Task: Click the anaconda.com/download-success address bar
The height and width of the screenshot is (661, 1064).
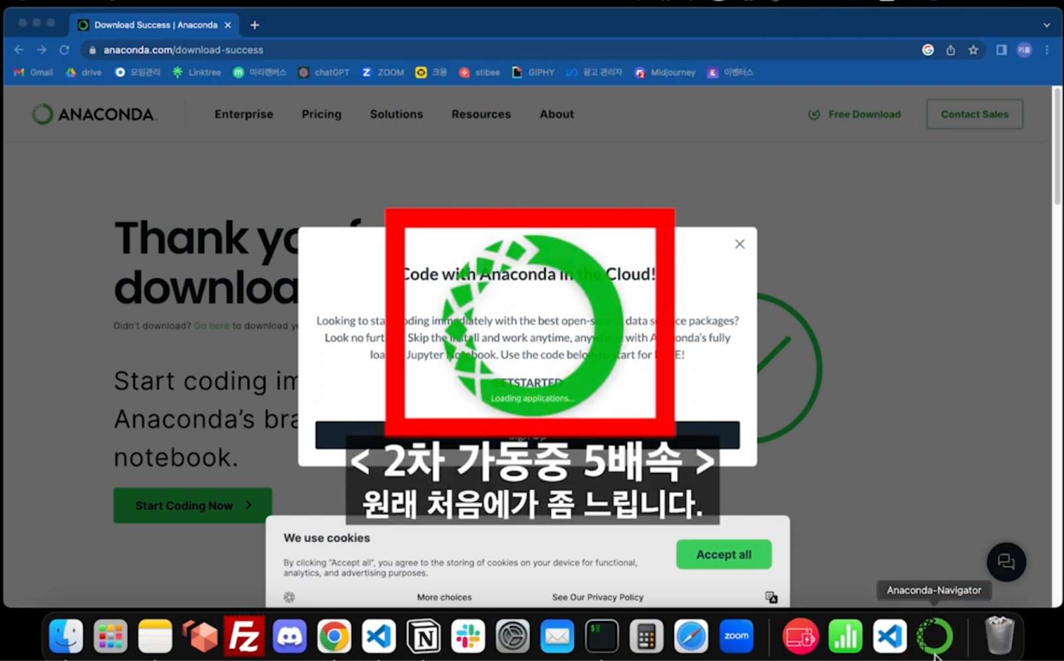Action: click(499, 50)
